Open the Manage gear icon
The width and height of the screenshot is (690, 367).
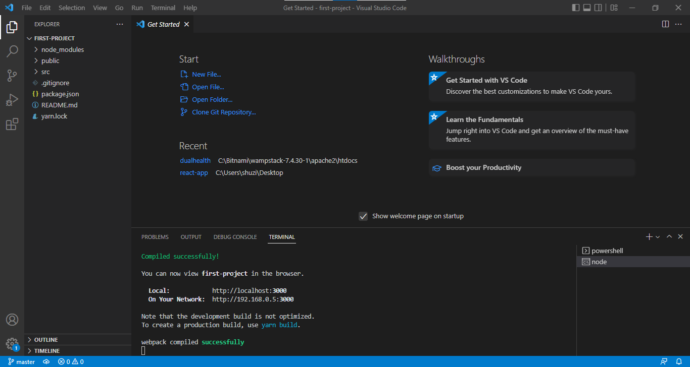coord(12,344)
